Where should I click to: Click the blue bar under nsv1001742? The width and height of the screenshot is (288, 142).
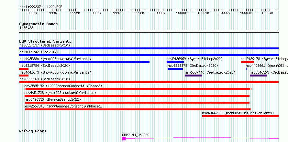(x=149, y=55)
